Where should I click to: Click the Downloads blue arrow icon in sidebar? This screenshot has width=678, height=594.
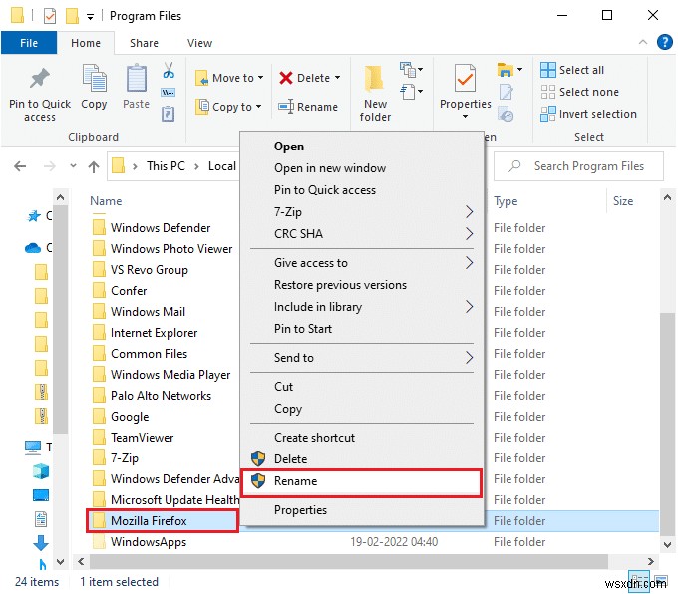click(41, 543)
